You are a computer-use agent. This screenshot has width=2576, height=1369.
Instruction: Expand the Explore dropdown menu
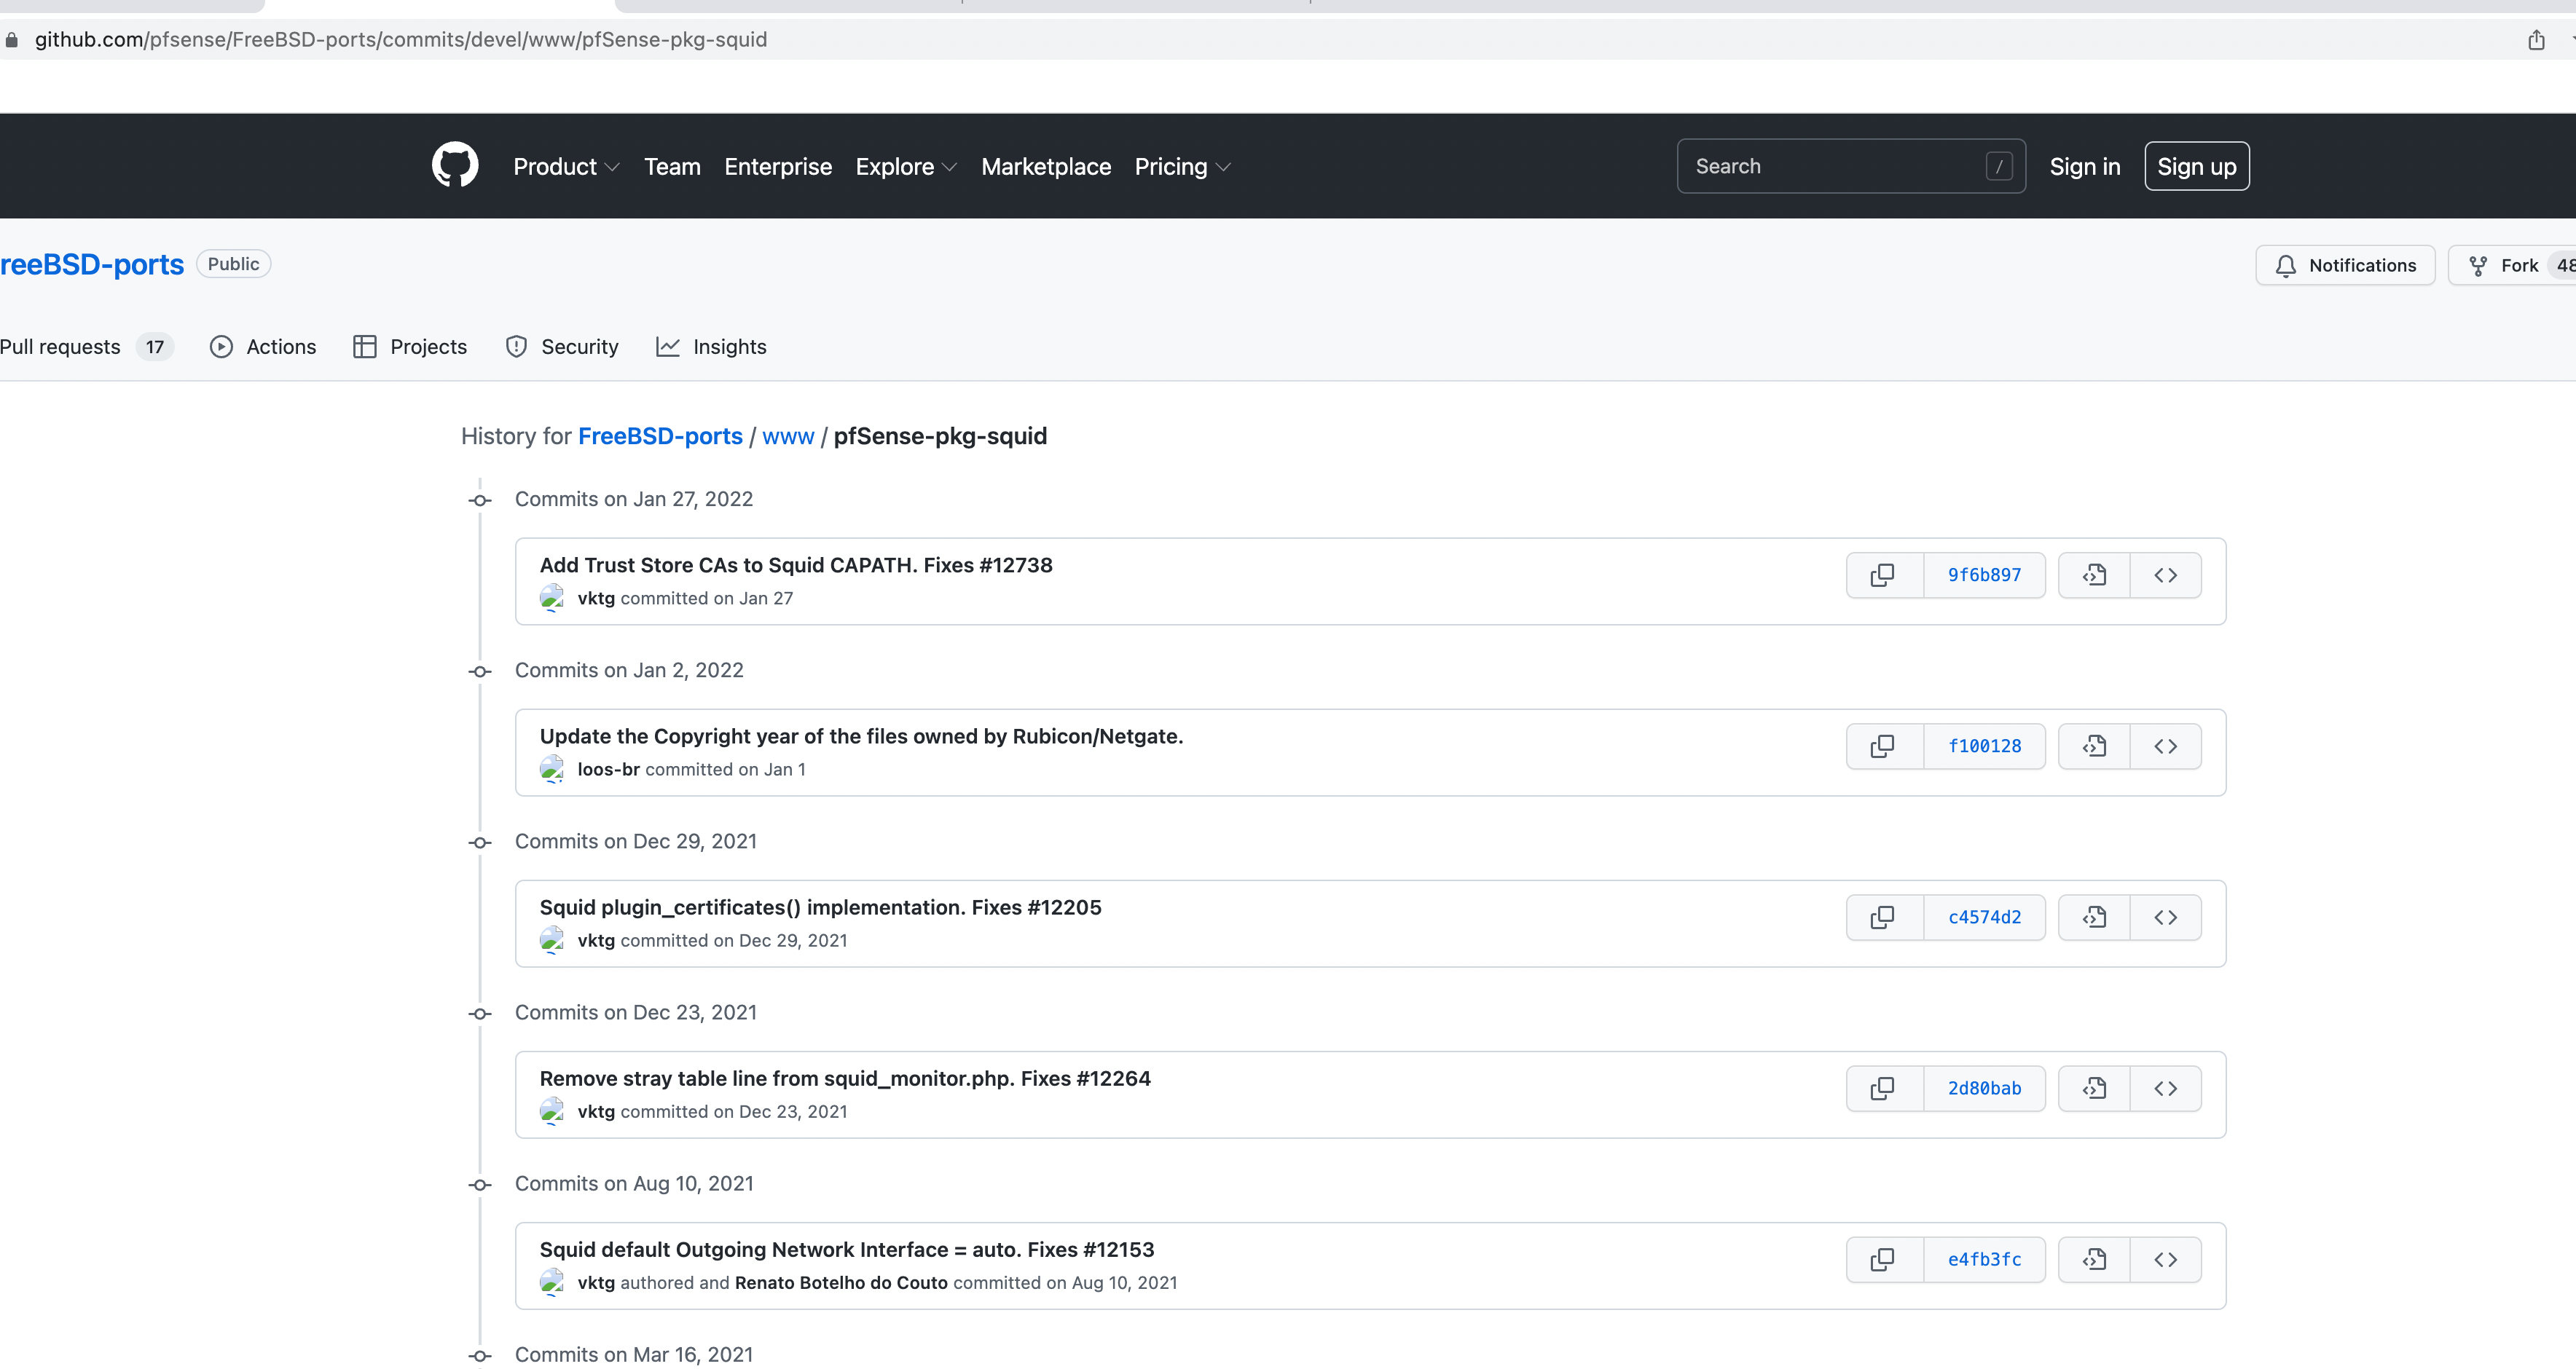(906, 167)
